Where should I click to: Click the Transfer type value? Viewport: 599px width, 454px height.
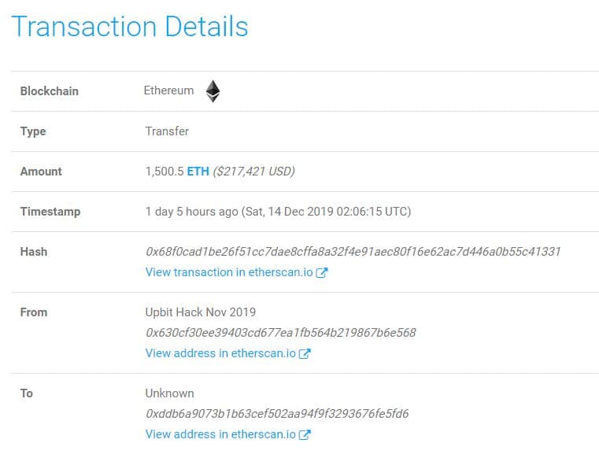pyautogui.click(x=167, y=131)
